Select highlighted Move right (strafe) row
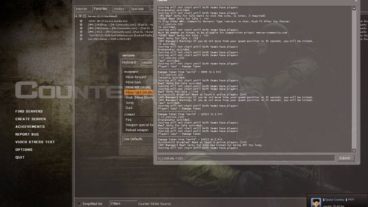The height and width of the screenshot is (207, 368). (139, 93)
